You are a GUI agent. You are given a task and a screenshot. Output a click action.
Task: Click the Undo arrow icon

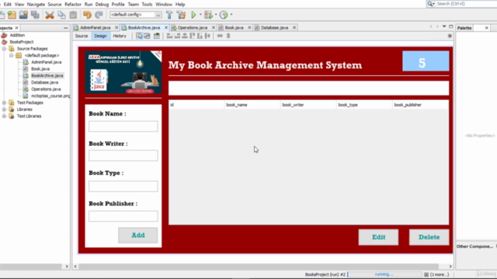(x=87, y=15)
